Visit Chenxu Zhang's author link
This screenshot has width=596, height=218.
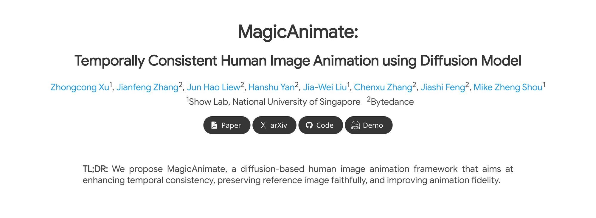[x=383, y=87]
